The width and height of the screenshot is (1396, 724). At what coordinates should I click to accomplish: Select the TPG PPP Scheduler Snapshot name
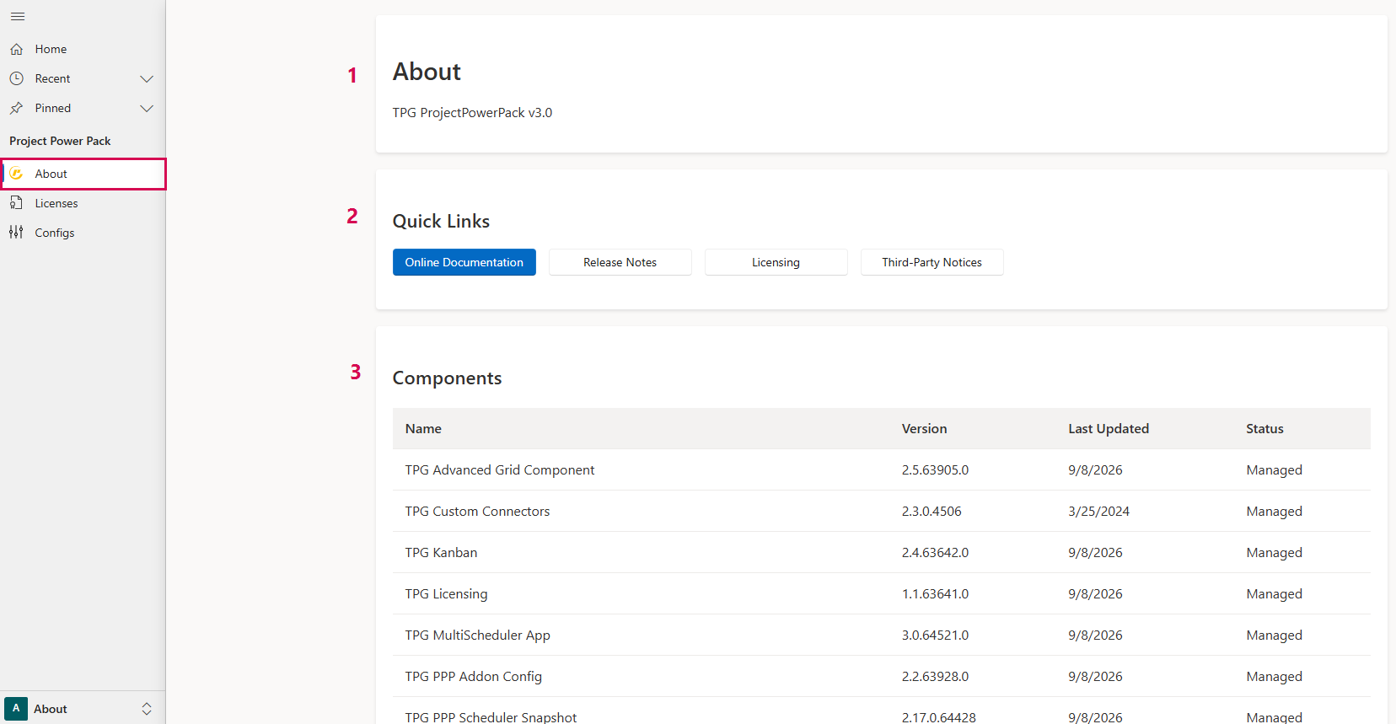click(491, 717)
